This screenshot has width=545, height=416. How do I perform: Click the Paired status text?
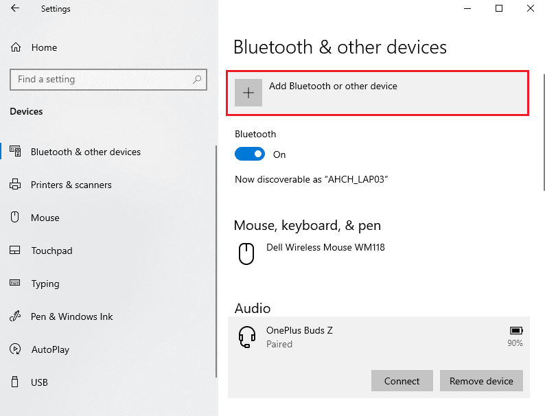[x=279, y=345]
